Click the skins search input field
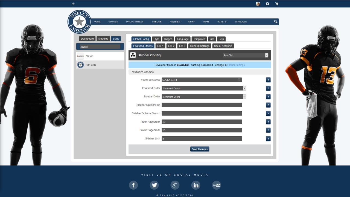This screenshot has width=350, height=197. (x=100, y=47)
